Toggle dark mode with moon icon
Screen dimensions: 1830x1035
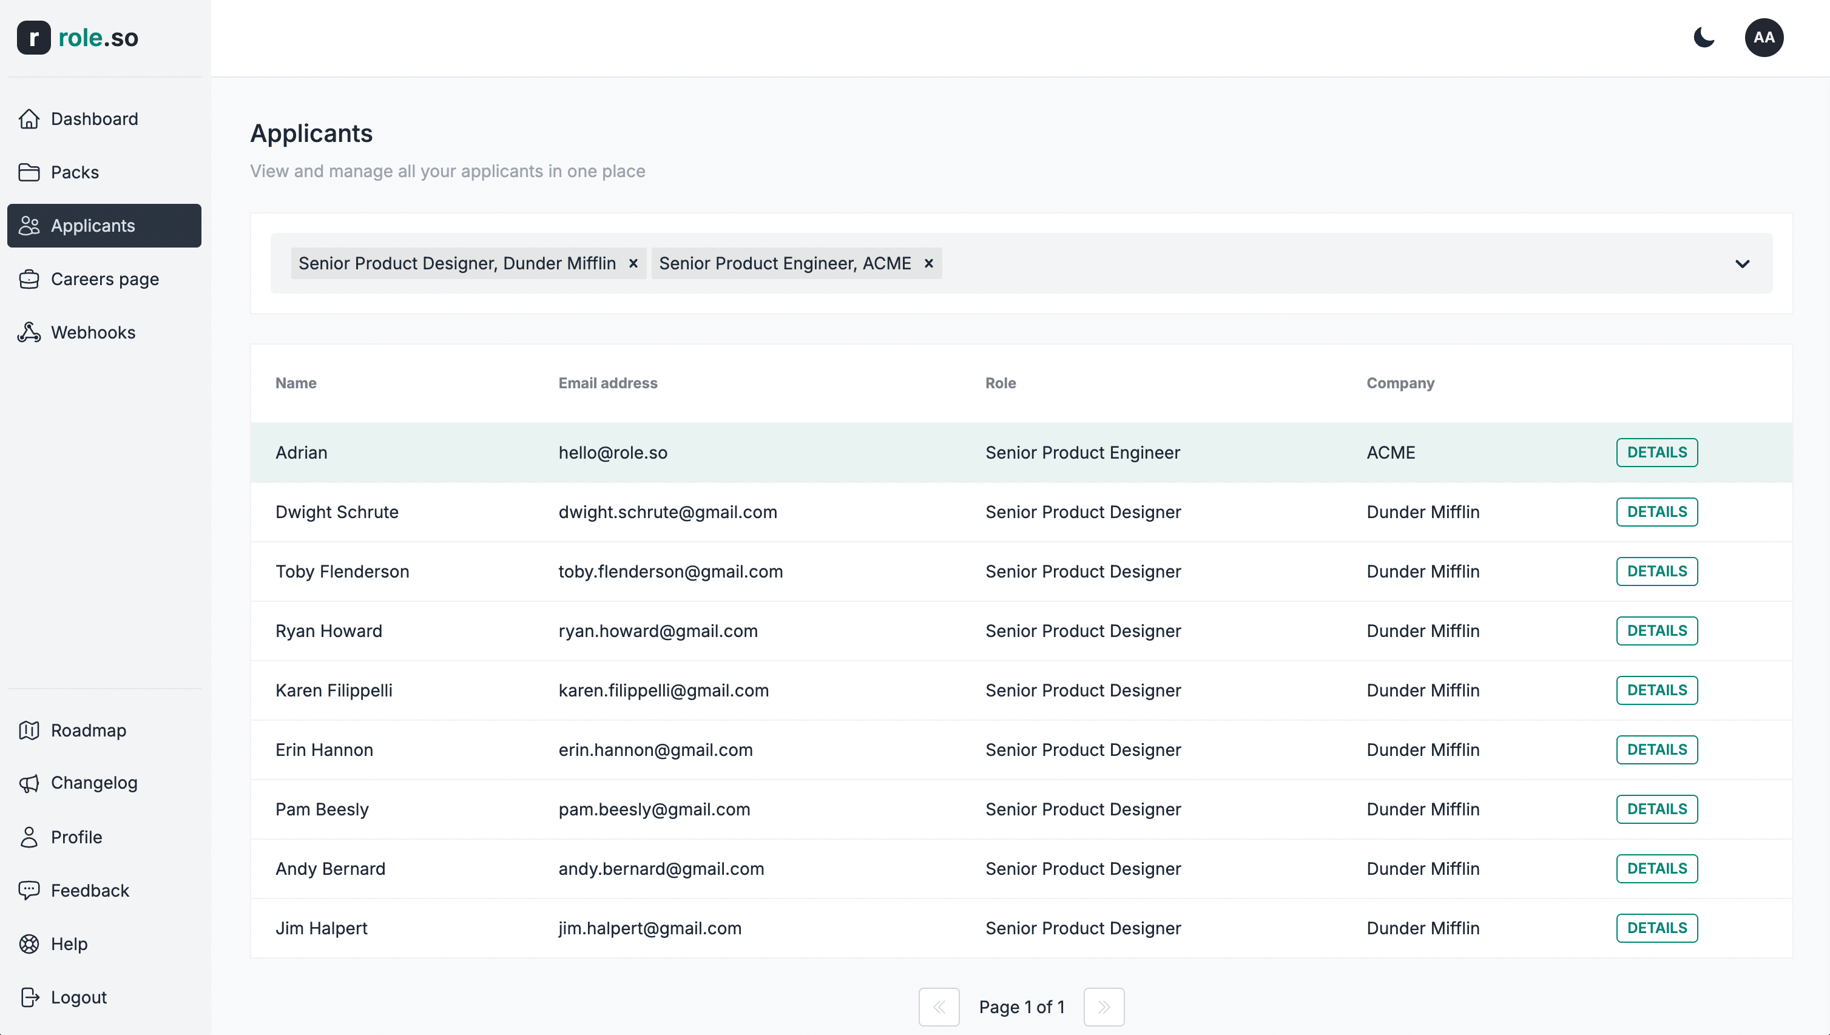pos(1703,38)
